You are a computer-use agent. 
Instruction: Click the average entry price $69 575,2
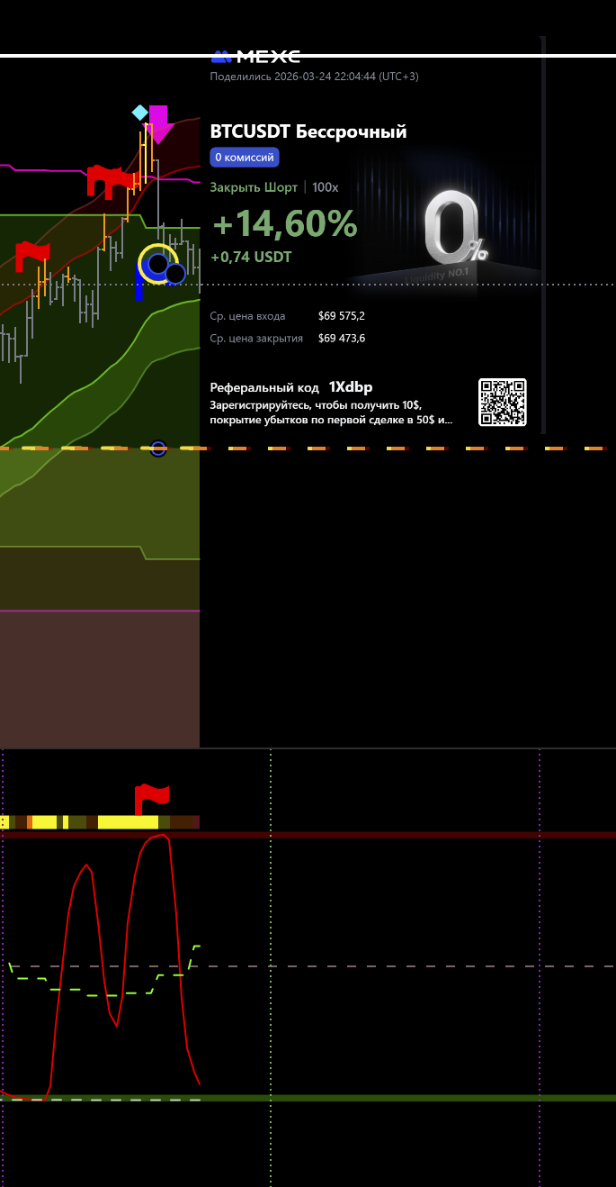click(342, 316)
